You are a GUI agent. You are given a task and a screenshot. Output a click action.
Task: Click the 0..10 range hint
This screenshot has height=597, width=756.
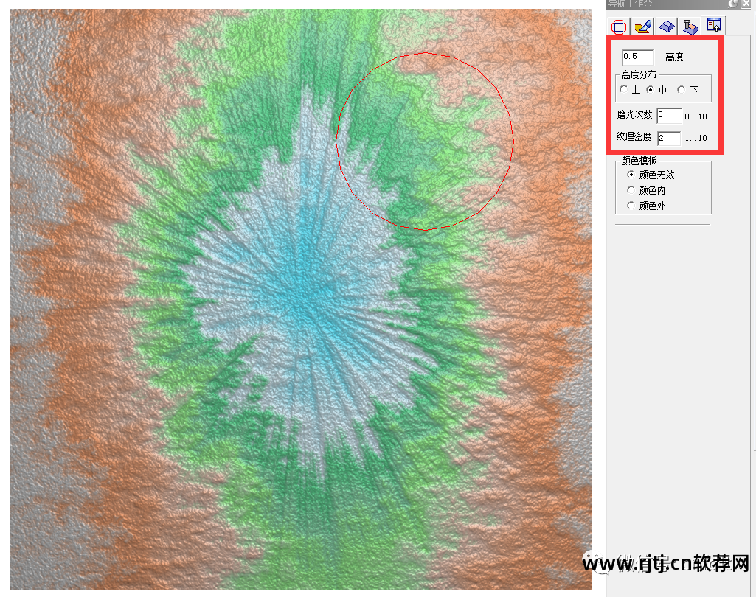(x=696, y=116)
